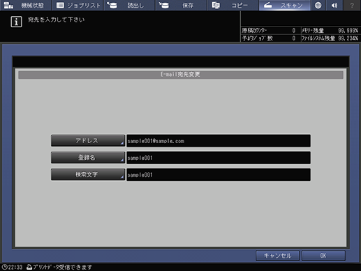Select the スキャン scan tab
This screenshot has width=361, height=271.
coord(284,5)
